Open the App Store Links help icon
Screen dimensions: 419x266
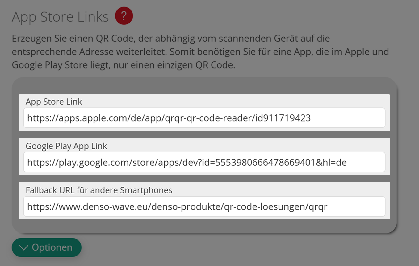tap(124, 15)
